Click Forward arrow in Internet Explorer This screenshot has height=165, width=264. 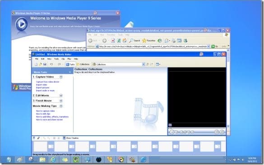pyautogui.click(x=104, y=41)
